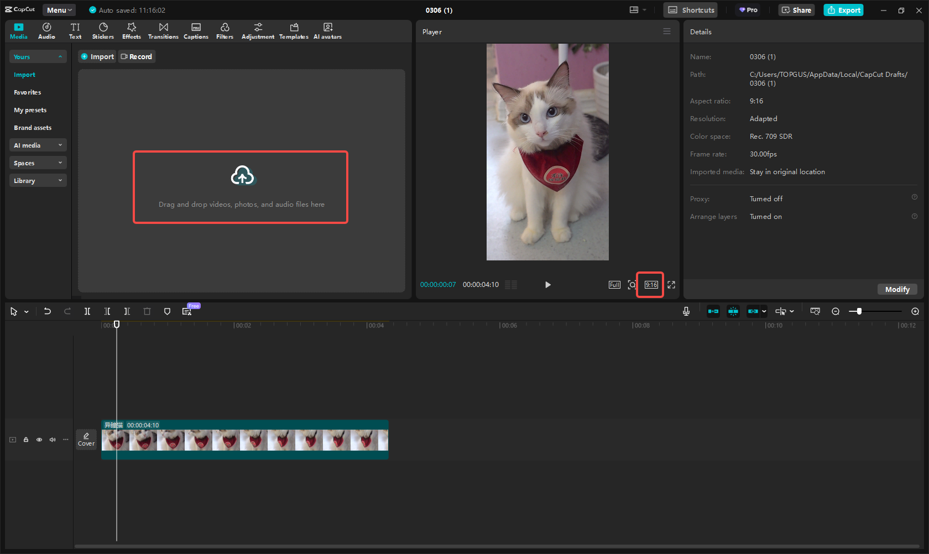
Task: Click the timeline zoom slider handle
Action: (859, 311)
